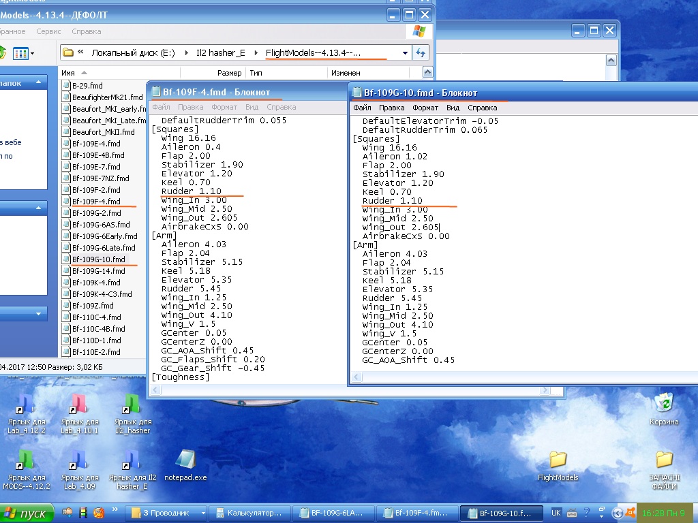Screen dimensions: 698x523
Task: Open Правка menu in Bf-109F-4 Notepad
Action: click(x=191, y=107)
